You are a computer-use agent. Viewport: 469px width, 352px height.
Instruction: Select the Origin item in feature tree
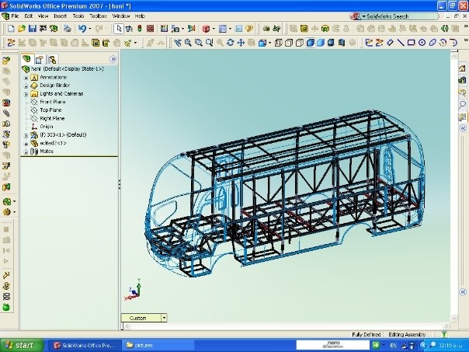point(47,127)
